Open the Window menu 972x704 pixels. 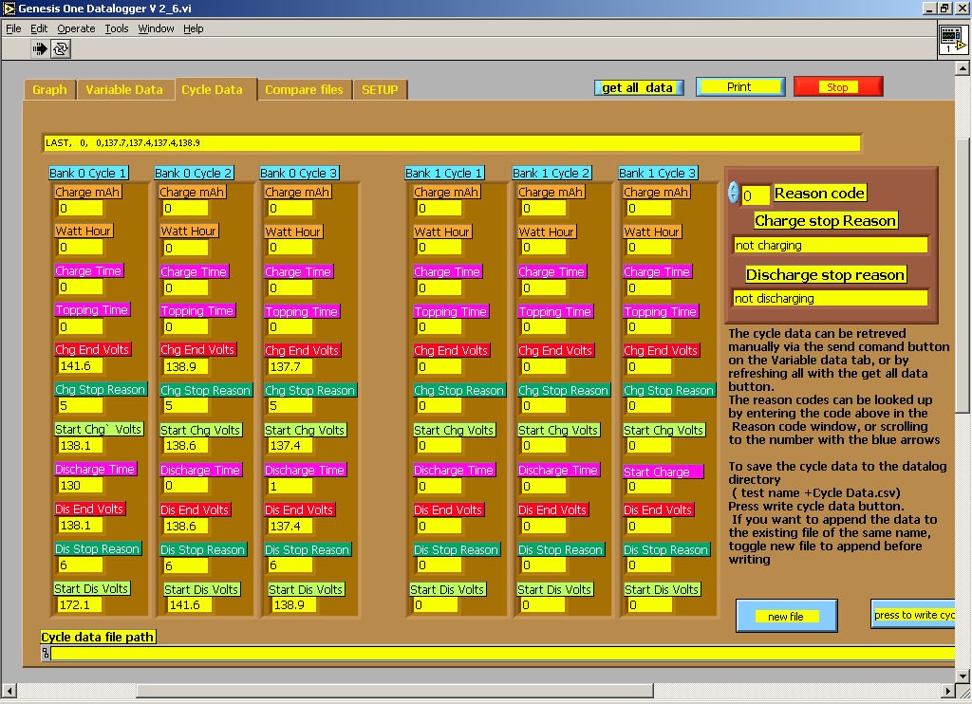156,28
